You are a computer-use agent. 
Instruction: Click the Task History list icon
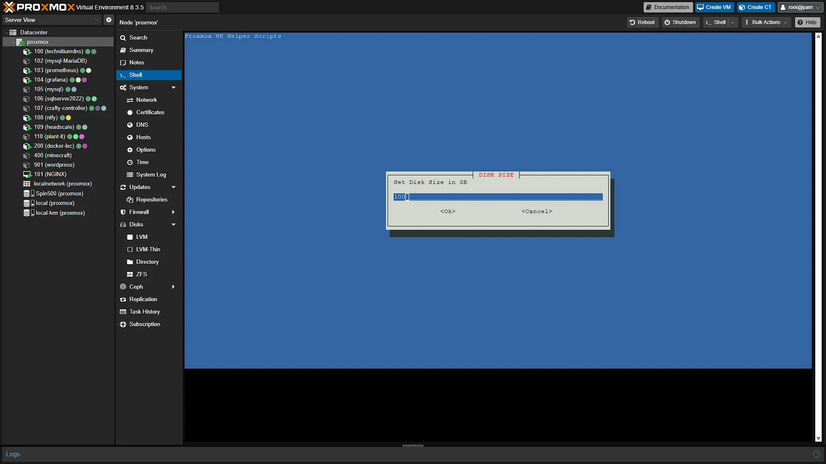(123, 312)
